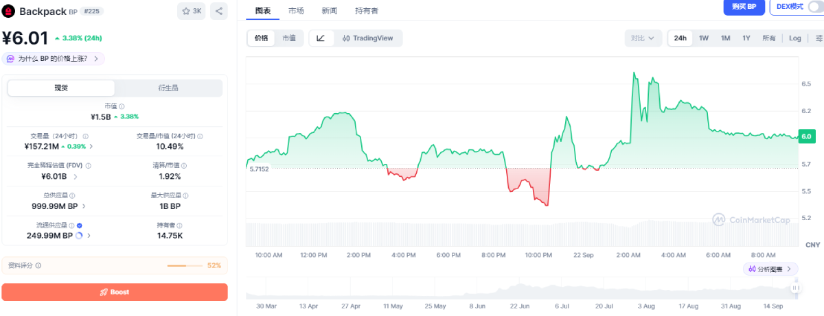824x316 pixels.
Task: Click pause handle icon on range navigator
Action: pos(795,288)
